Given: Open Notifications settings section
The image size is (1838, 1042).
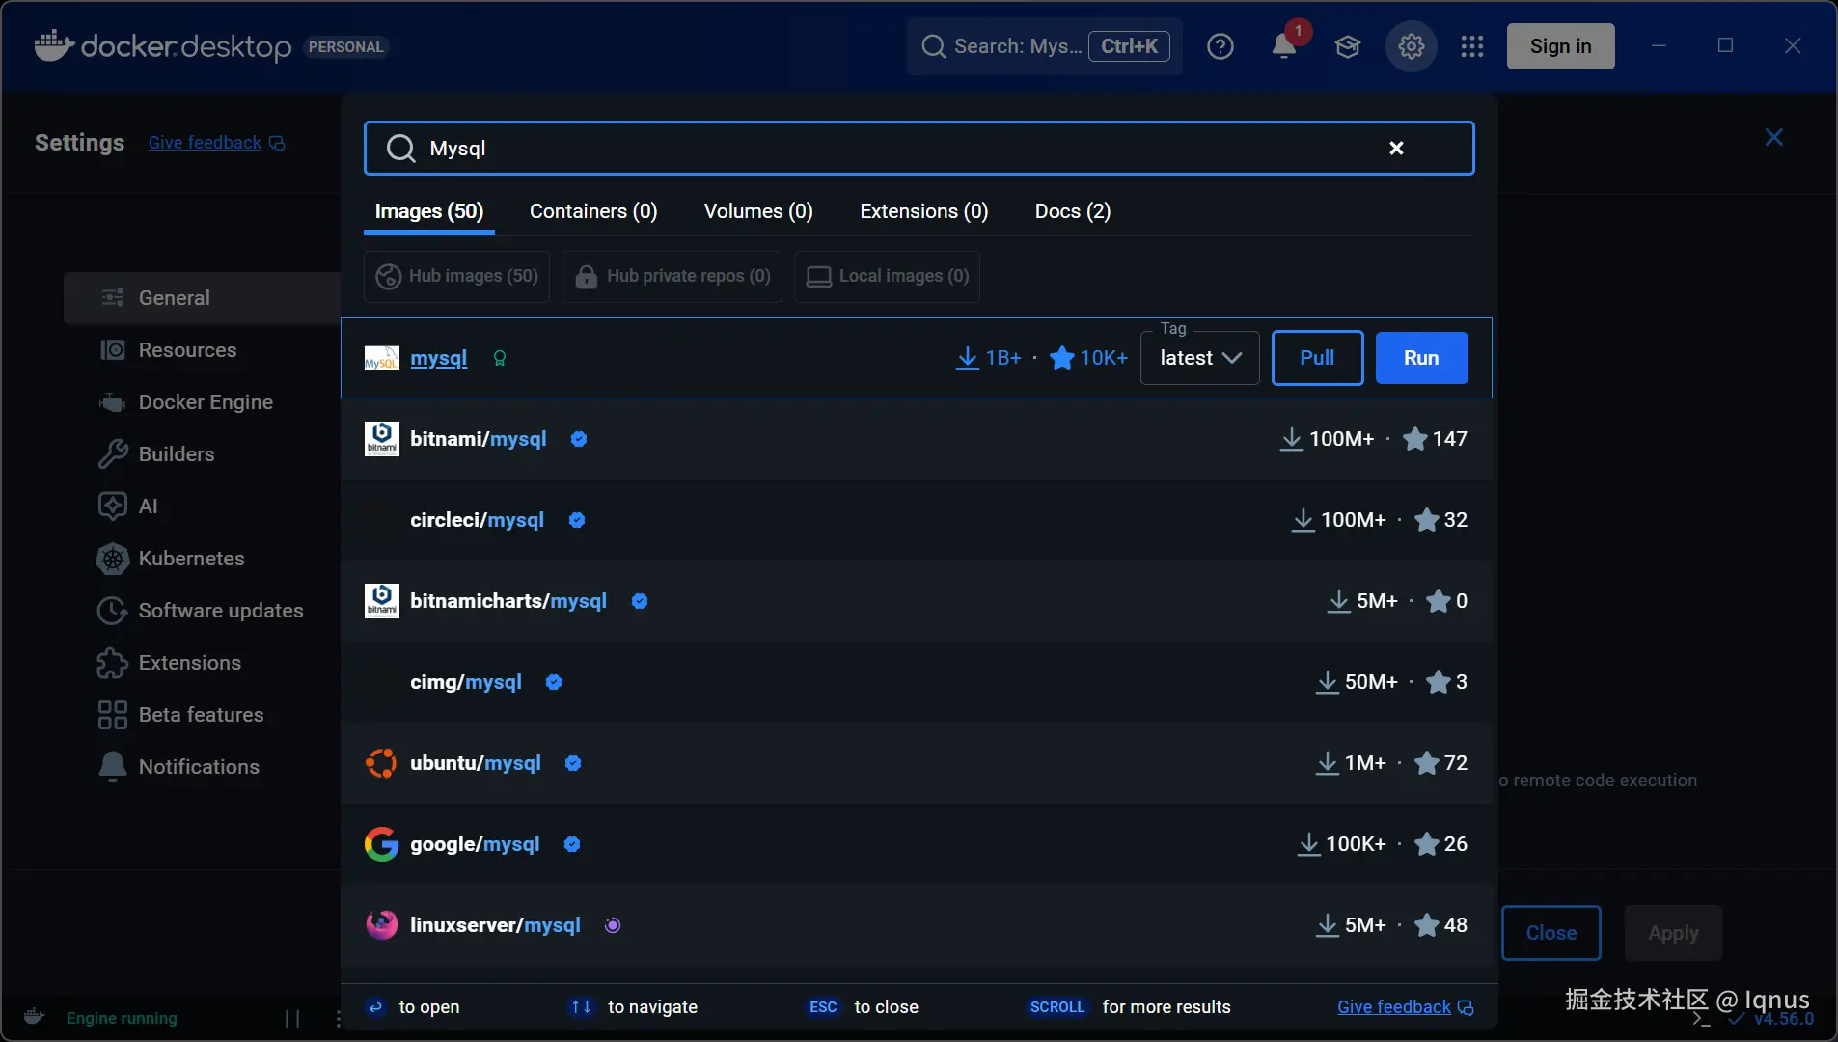Looking at the screenshot, I should (203, 767).
